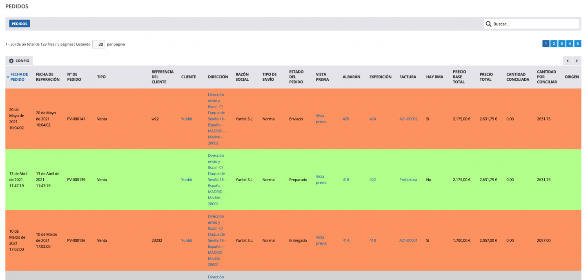This screenshot has height=280, width=588.
Task: Open invoice A21-00001 link
Action: point(408,240)
